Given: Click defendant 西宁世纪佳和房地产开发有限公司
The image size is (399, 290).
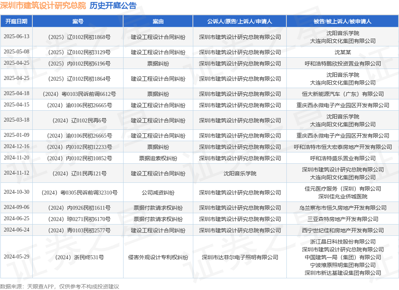Looking at the screenshot, I should point(343,230).
